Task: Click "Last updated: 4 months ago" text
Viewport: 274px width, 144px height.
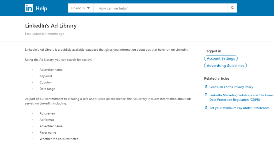Action: tap(45, 34)
